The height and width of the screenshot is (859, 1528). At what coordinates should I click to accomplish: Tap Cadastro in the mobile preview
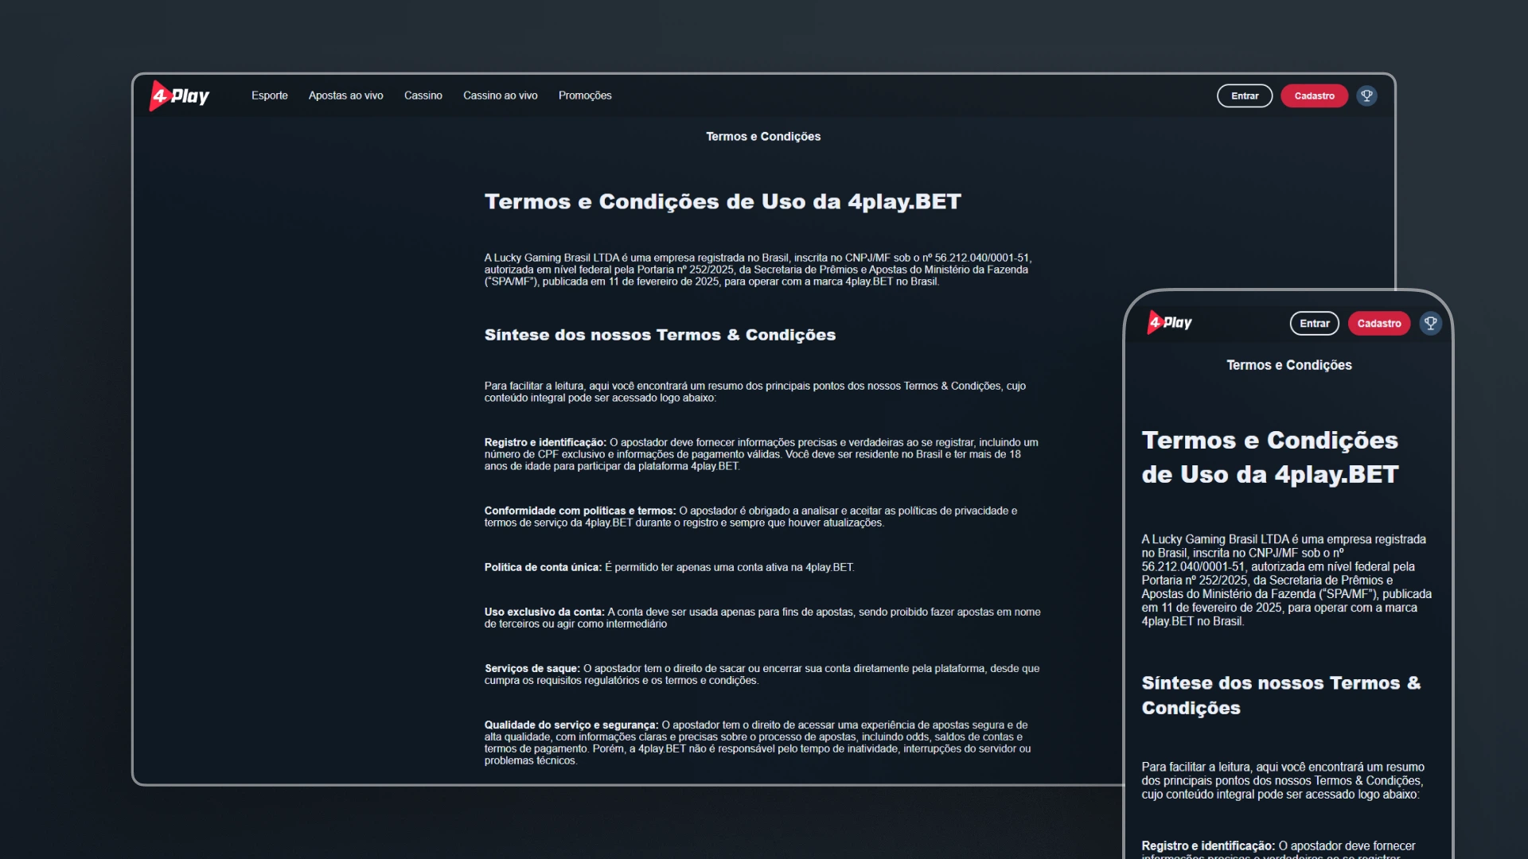(1378, 324)
